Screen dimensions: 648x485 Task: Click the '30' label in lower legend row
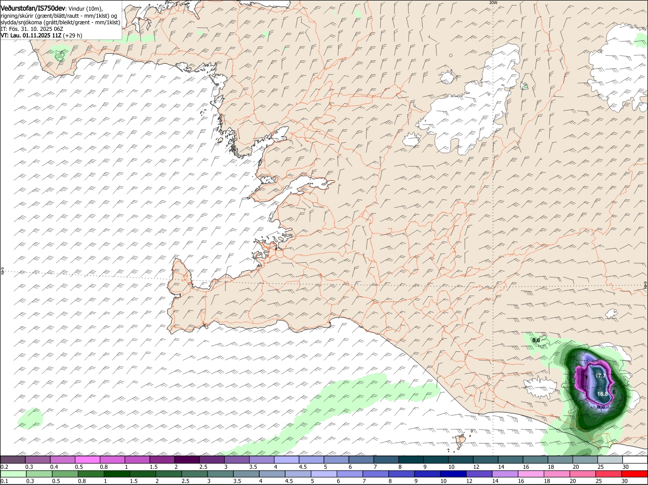click(625, 481)
